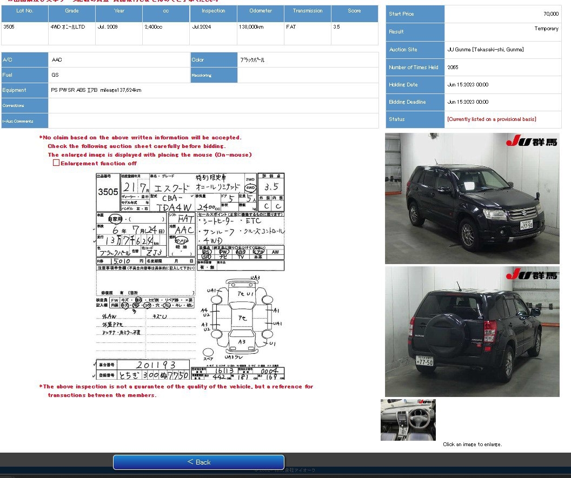
Task: Click the Equipment row label
Action: pyautogui.click(x=25, y=90)
